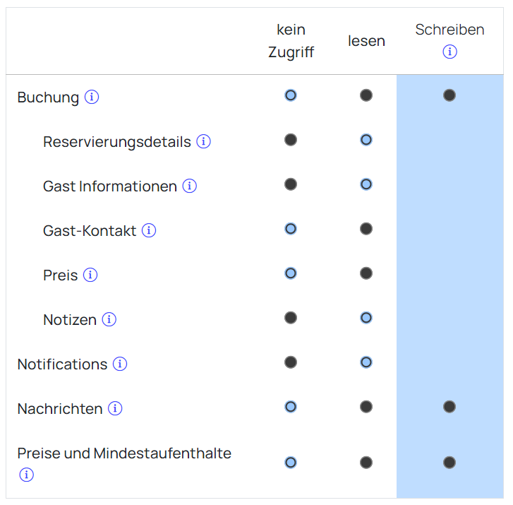The image size is (513, 505).
Task: Open the Notifications info icon
Action: pyautogui.click(x=120, y=364)
